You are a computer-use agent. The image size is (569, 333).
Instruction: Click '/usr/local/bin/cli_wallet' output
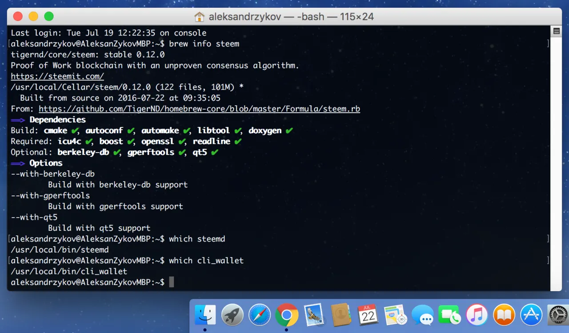(69, 271)
